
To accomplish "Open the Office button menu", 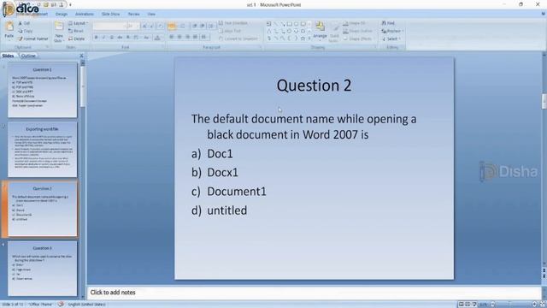I will coord(9,9).
